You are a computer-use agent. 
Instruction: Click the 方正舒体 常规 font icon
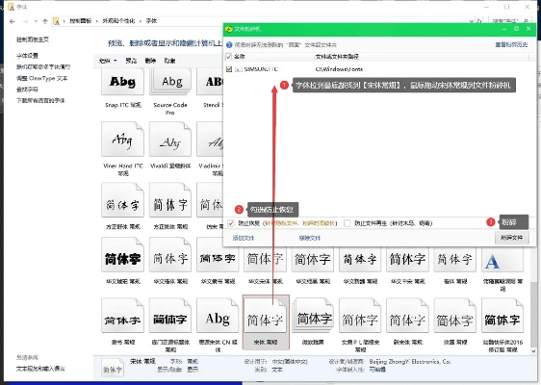tap(122, 200)
